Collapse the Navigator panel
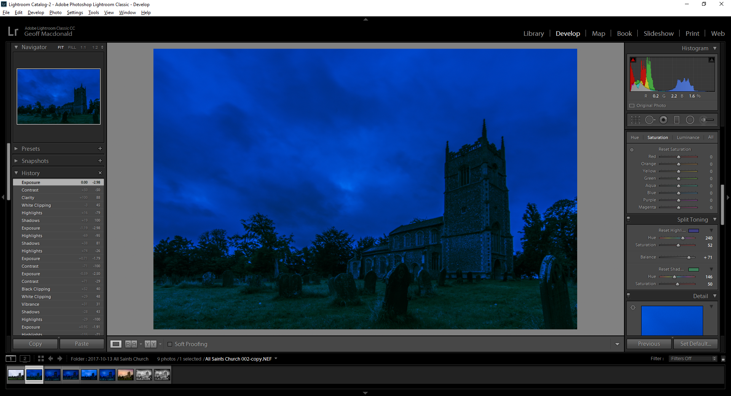Screen dimensions: 731x396 pos(16,47)
